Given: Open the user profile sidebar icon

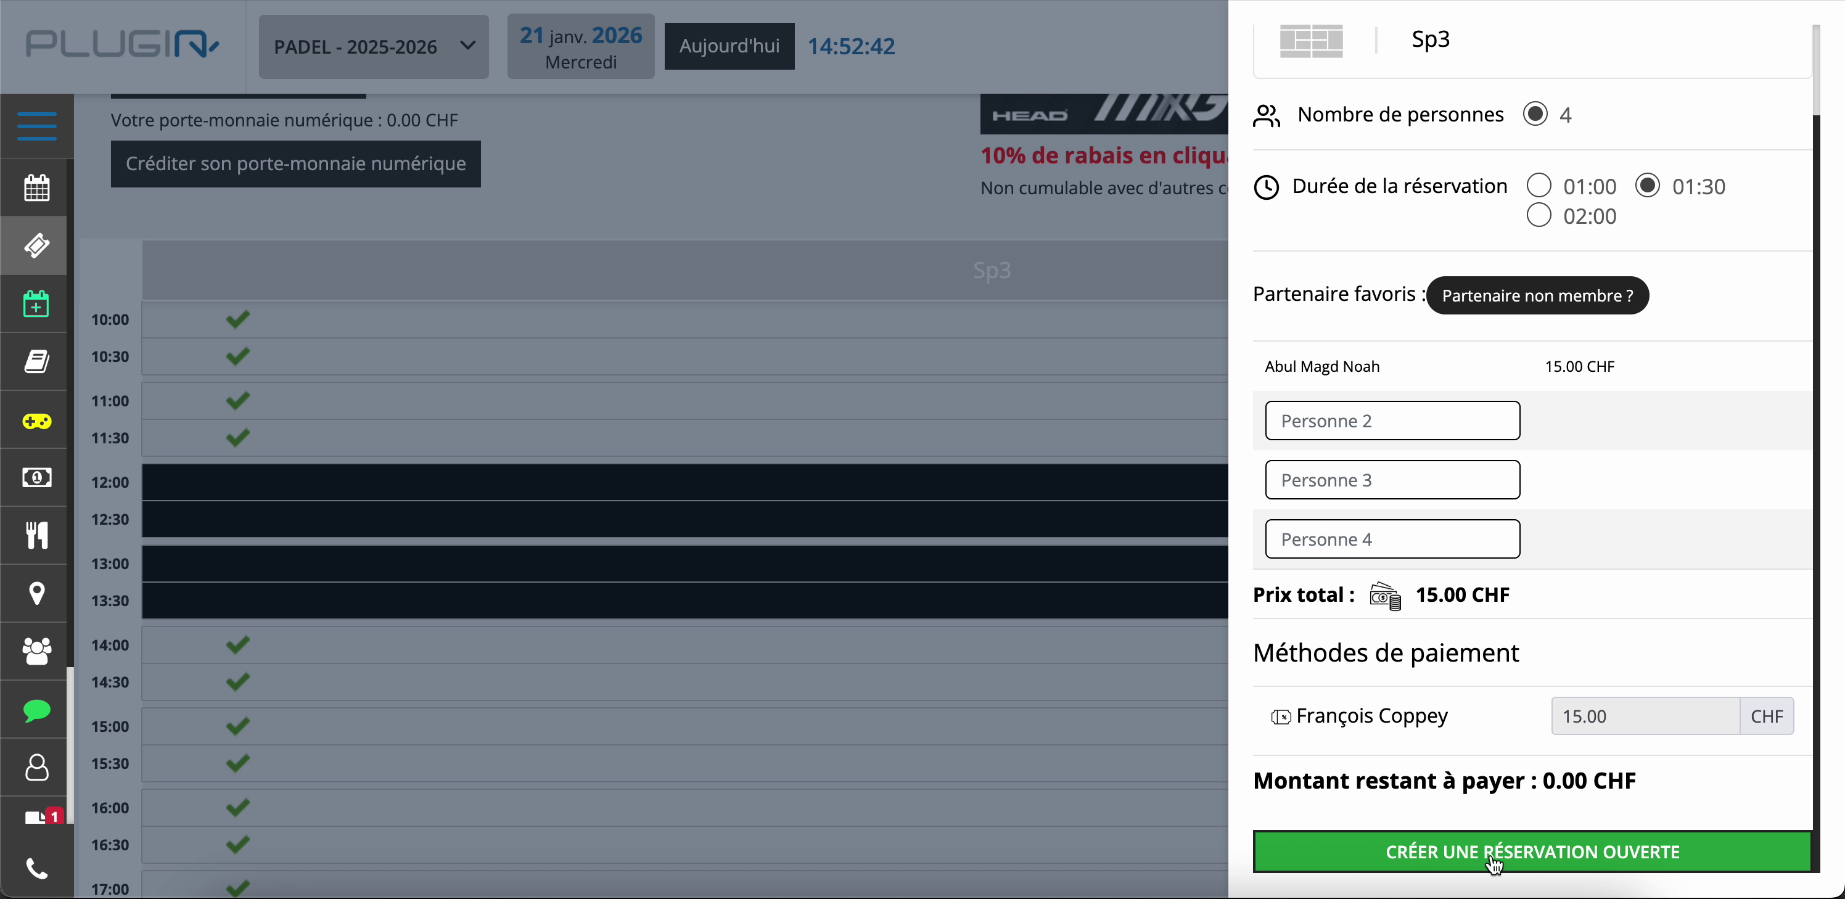Looking at the screenshot, I should (x=36, y=767).
